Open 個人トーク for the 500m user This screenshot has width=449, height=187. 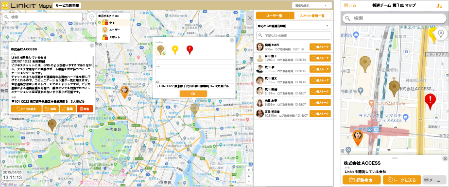(x=320, y=47)
